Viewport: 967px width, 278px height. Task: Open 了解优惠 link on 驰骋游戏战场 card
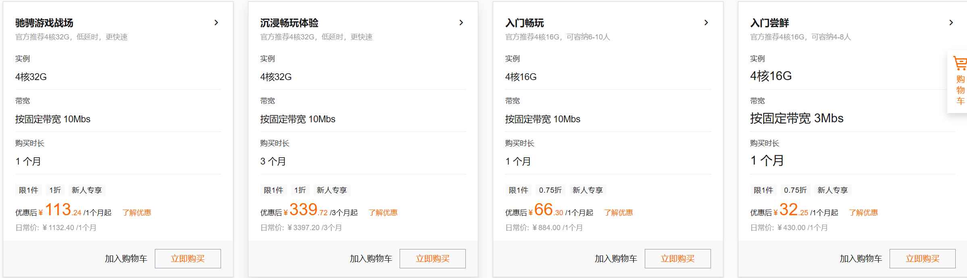point(137,212)
